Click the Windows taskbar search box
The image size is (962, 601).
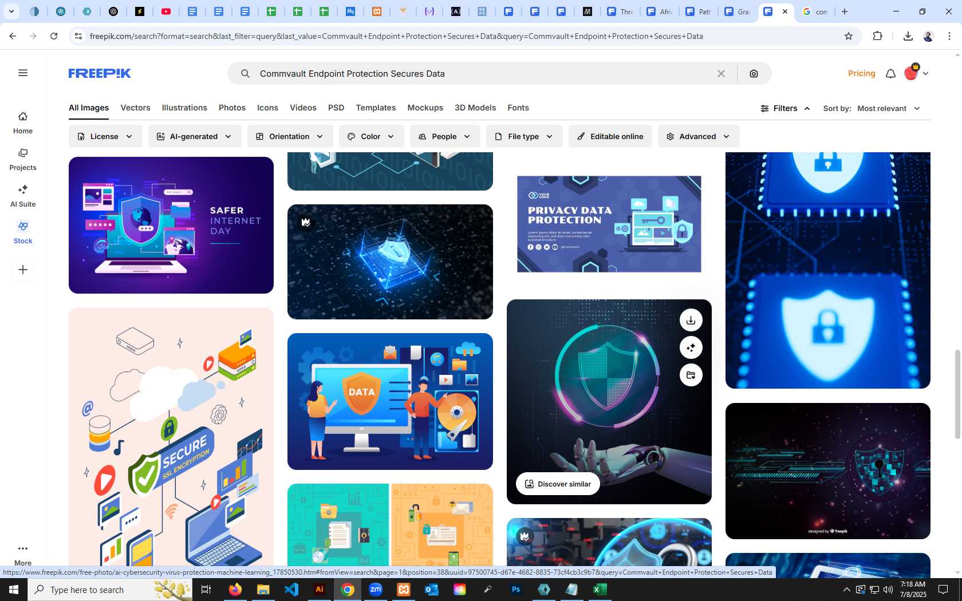[x=110, y=590]
